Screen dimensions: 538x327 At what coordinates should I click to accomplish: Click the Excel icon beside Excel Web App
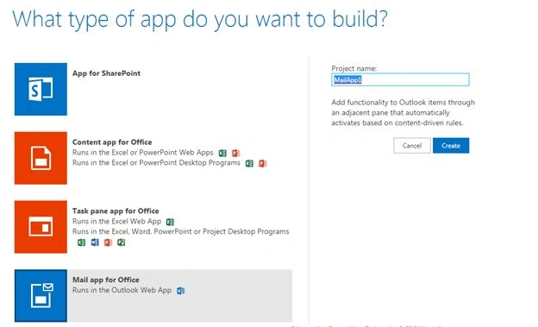[x=170, y=222]
